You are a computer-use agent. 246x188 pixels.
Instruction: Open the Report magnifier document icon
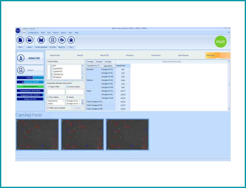21,70
